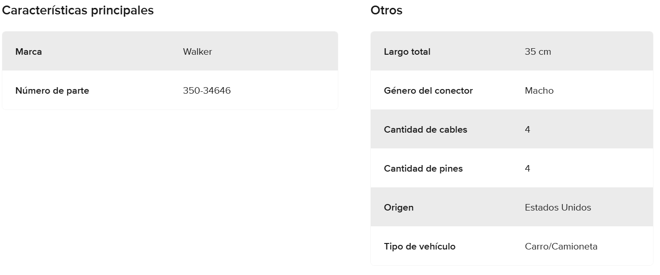Screen dimensions: 660x275
Task: Click the Walker brand value
Action: click(197, 51)
